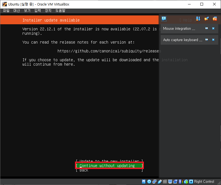Open the 도움말 menu

pyautogui.click(x=60, y=10)
